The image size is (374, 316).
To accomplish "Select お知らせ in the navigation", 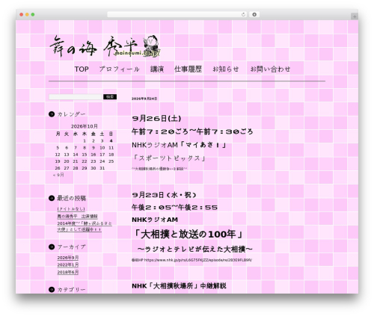I will coord(226,69).
